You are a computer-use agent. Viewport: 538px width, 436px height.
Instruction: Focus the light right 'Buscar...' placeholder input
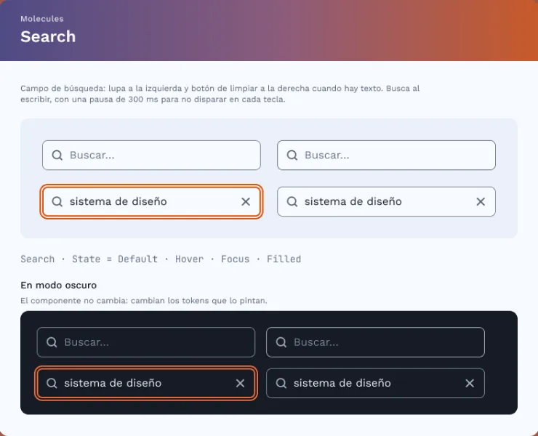pos(386,155)
